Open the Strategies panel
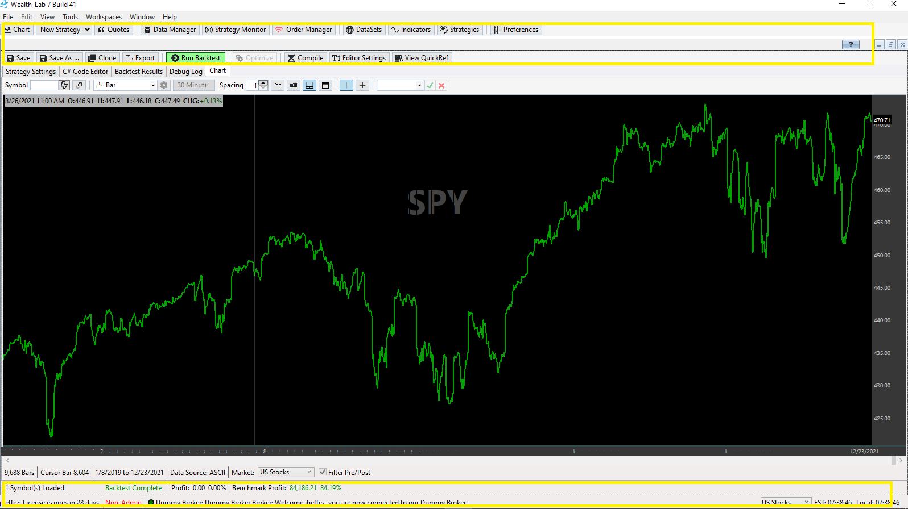 [459, 30]
